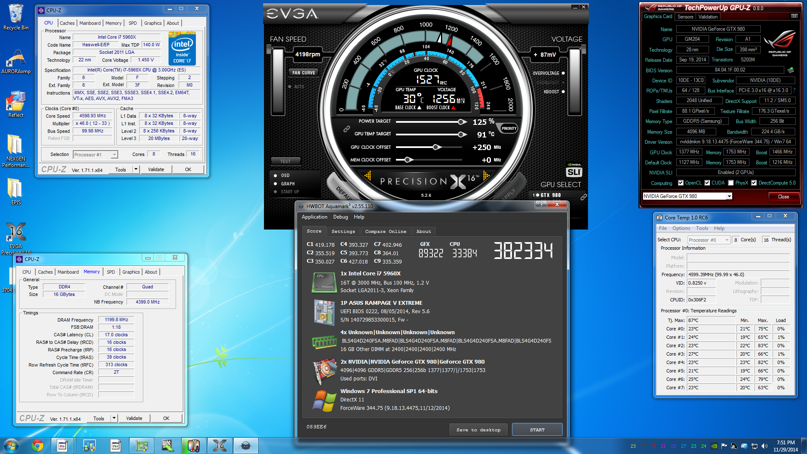This screenshot has width=807, height=454.
Task: Toggle DirectCompute 5.0 checkbox
Action: pyautogui.click(x=754, y=183)
